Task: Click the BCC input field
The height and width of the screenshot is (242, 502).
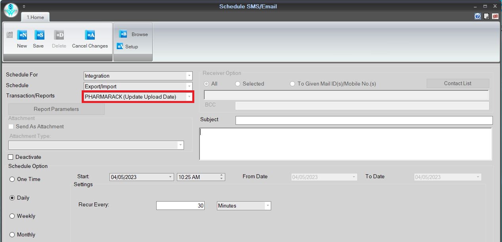Action: click(x=362, y=106)
